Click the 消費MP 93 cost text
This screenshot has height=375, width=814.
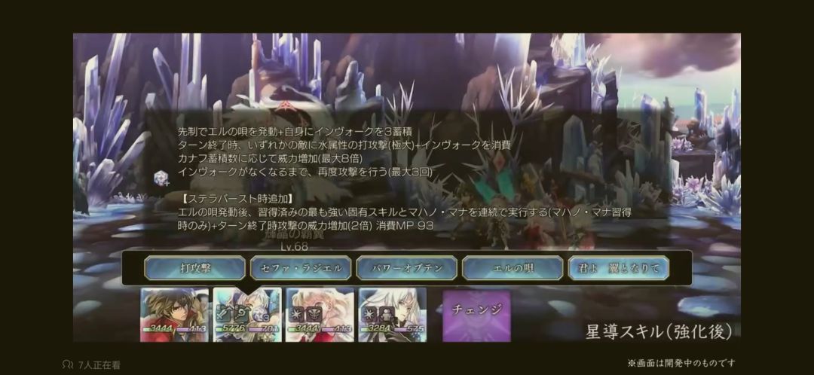point(405,226)
